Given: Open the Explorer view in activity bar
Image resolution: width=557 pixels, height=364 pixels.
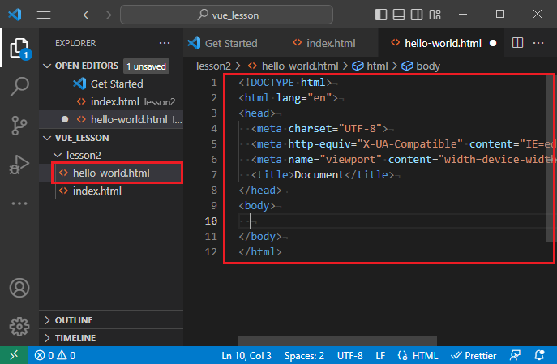Looking at the screenshot, I should coord(19,48).
